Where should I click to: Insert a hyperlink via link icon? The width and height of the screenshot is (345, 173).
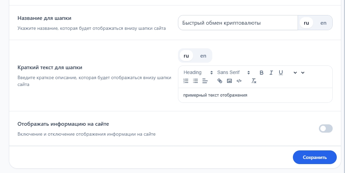pos(220,81)
